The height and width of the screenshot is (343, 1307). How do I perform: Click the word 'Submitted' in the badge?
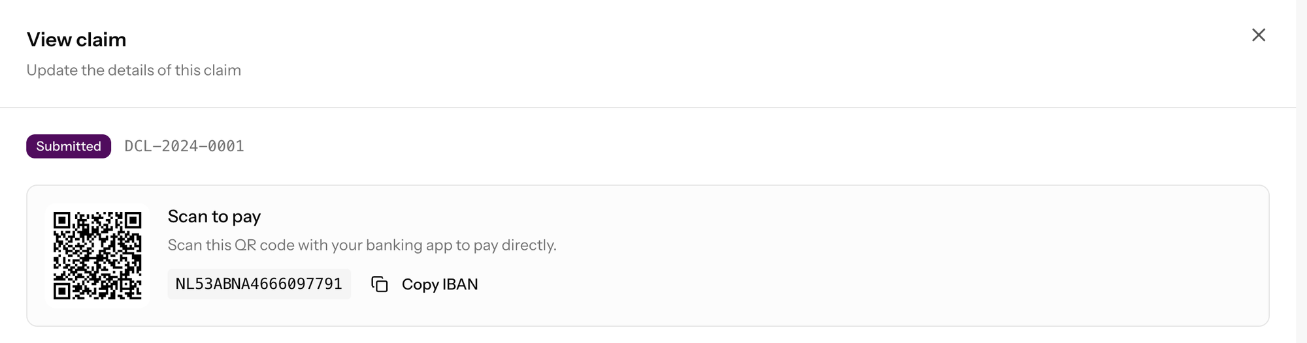coord(69,146)
